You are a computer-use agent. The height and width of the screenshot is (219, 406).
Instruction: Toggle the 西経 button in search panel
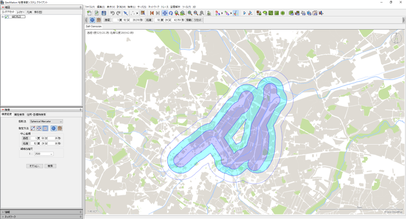click(x=25, y=138)
